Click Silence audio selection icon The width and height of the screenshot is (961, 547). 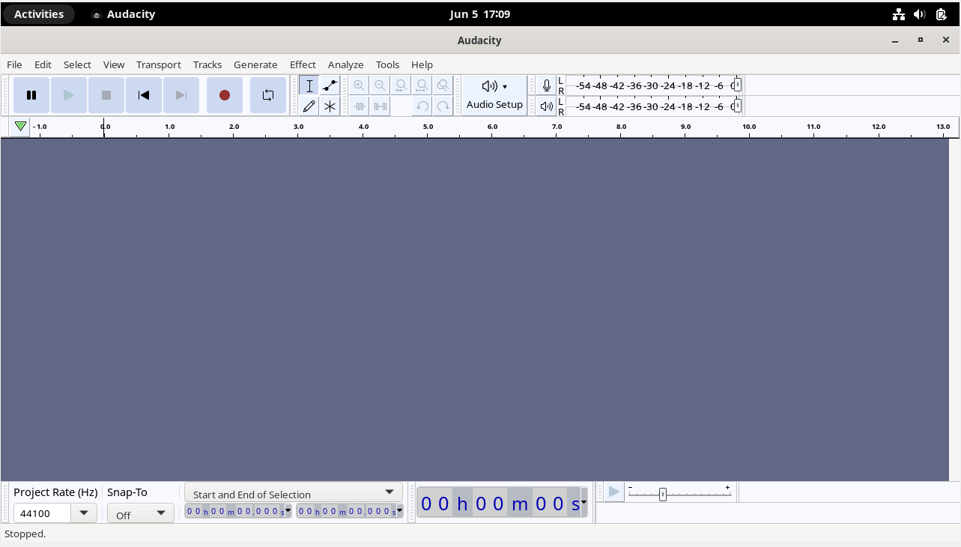click(x=381, y=106)
